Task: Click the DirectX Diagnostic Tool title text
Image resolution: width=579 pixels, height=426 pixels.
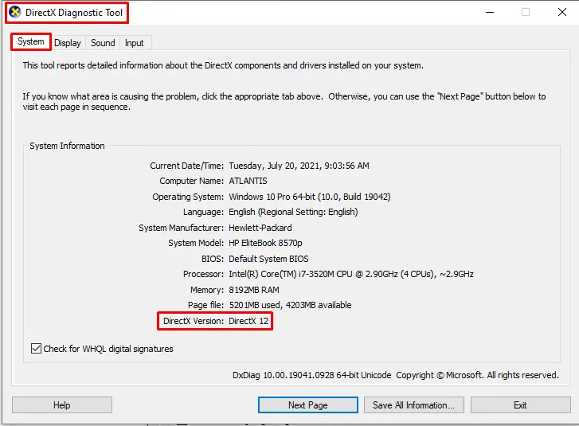Action: pos(74,13)
